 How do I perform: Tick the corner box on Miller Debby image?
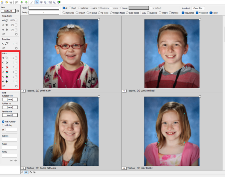click(200, 97)
